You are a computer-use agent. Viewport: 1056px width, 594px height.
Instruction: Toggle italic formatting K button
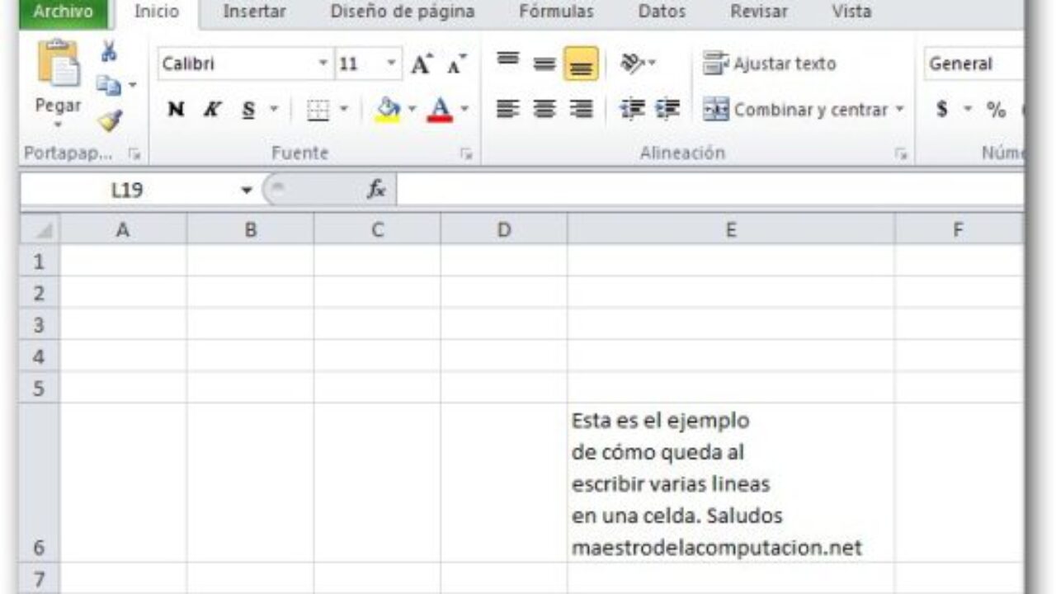212,110
